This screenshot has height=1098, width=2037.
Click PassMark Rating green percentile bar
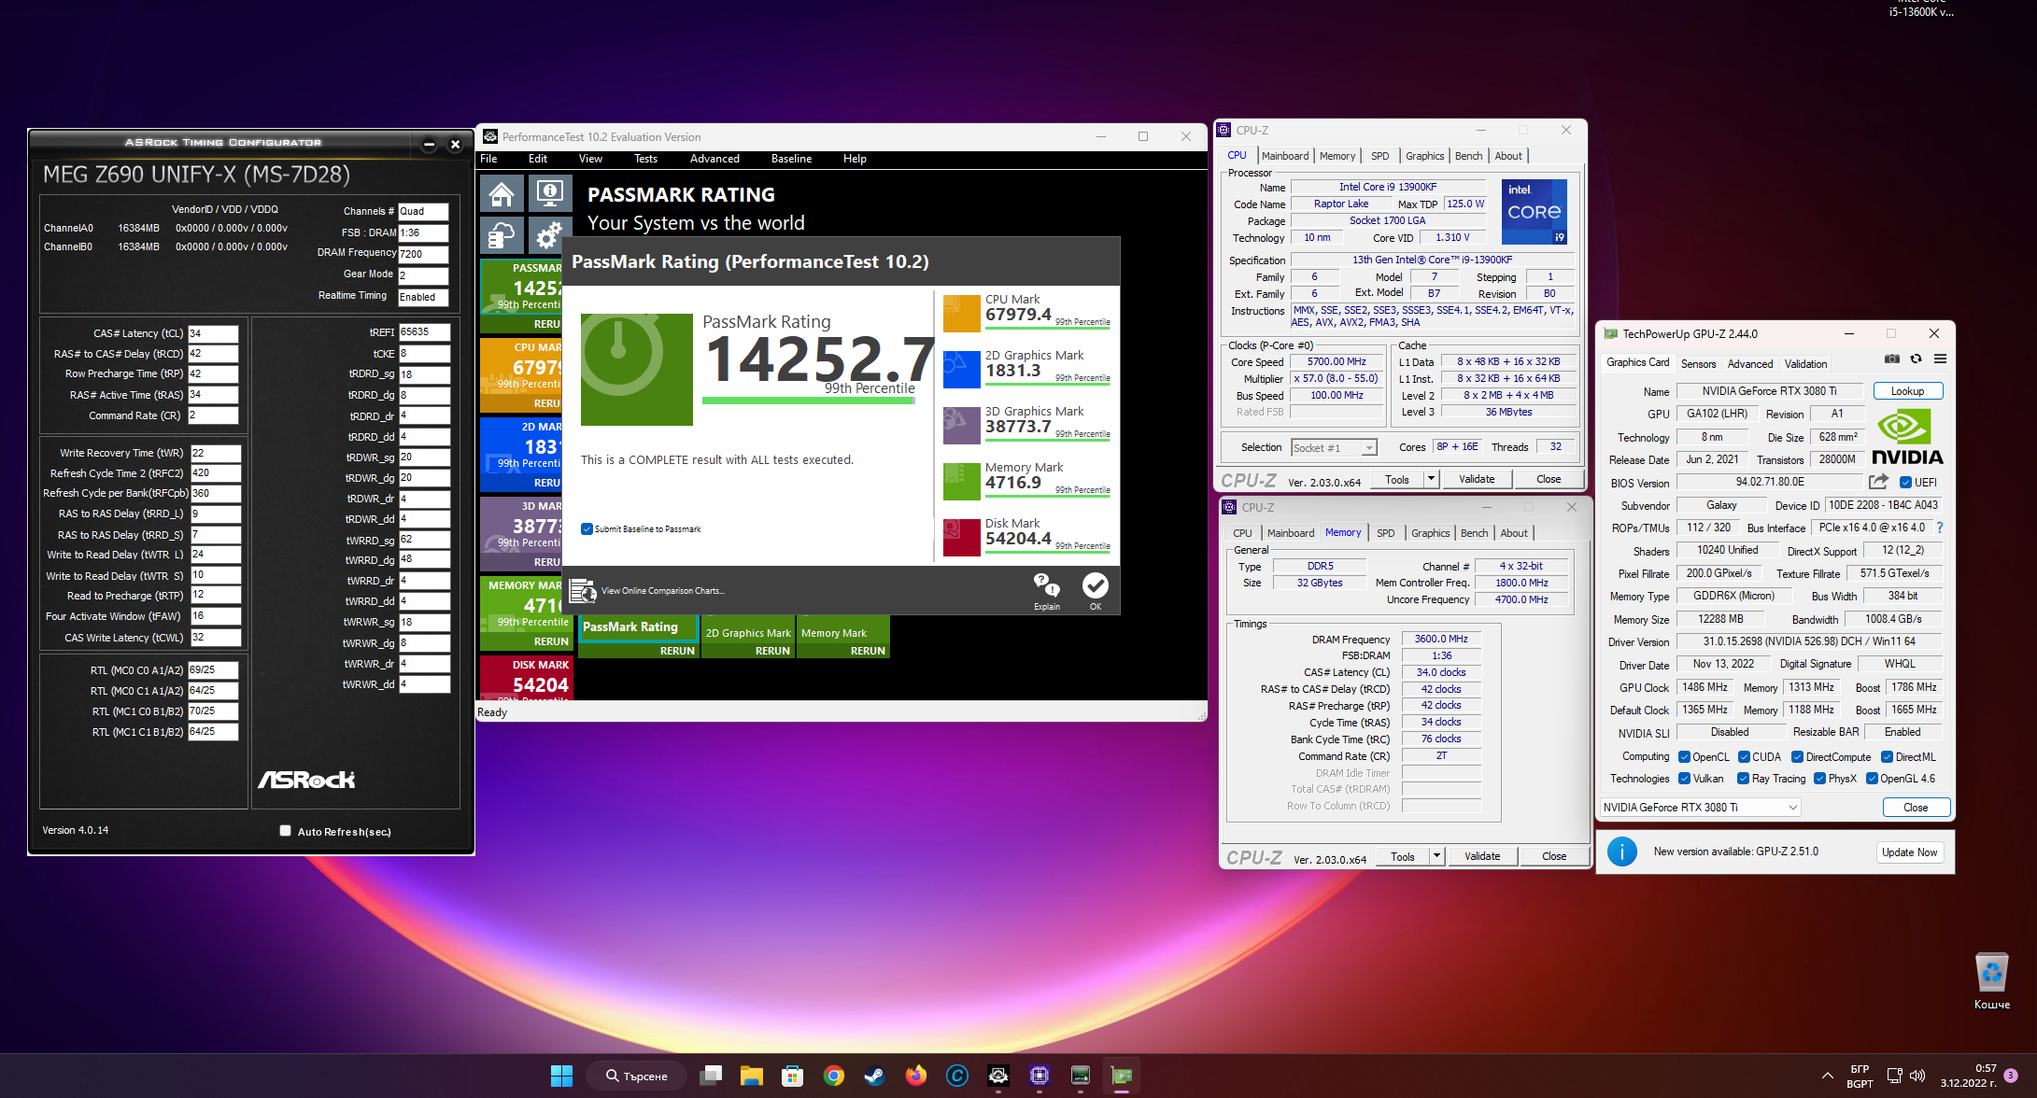tap(808, 401)
